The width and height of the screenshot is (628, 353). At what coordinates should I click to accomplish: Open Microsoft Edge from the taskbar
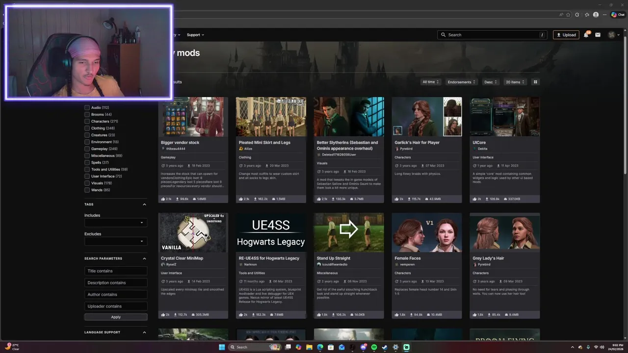click(x=320, y=347)
